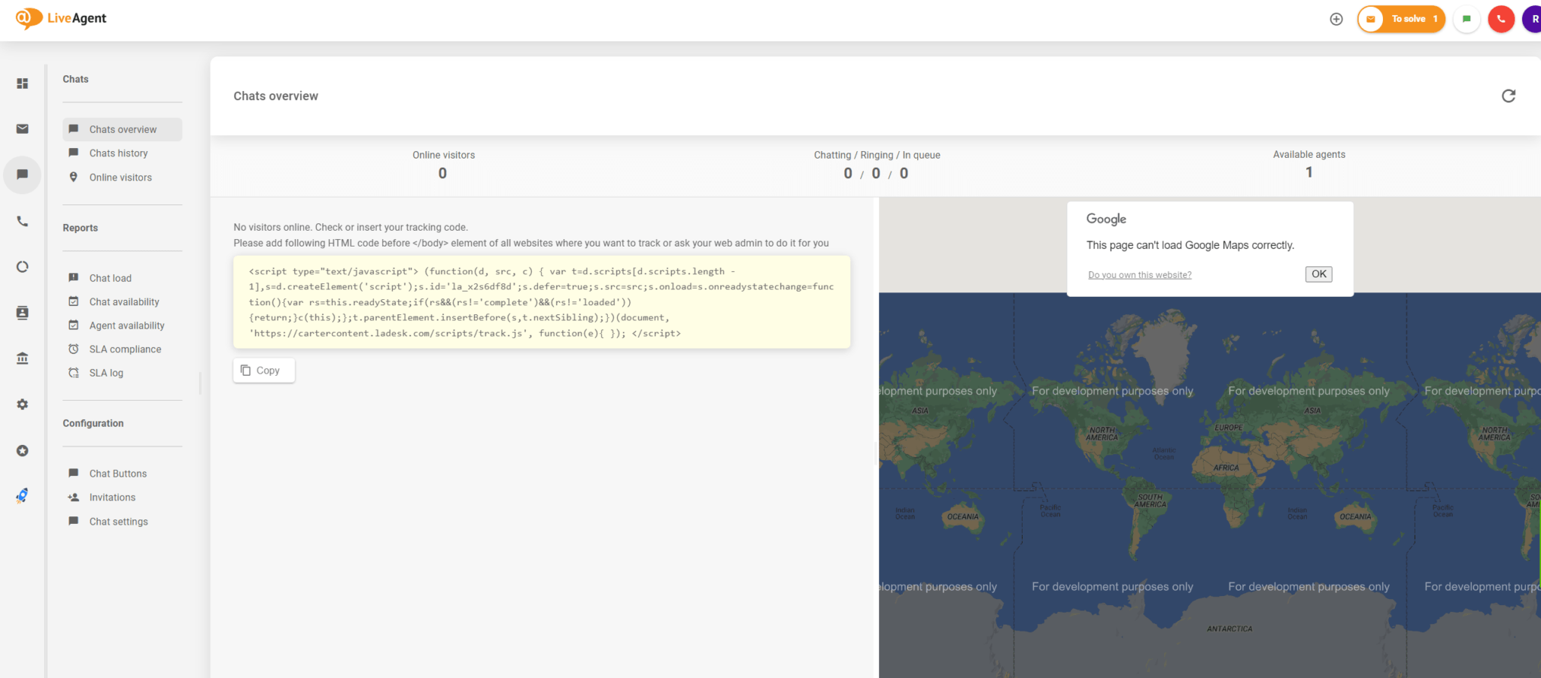This screenshot has height=678, width=1541.
Task: Click 'Do you own this website?' link
Action: pos(1139,275)
